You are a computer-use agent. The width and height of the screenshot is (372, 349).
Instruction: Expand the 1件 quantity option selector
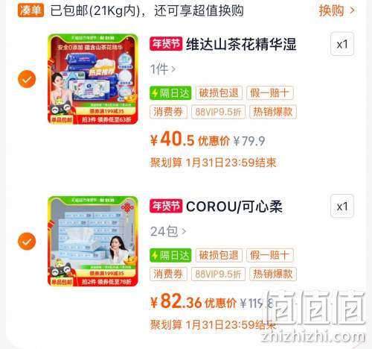(163, 69)
